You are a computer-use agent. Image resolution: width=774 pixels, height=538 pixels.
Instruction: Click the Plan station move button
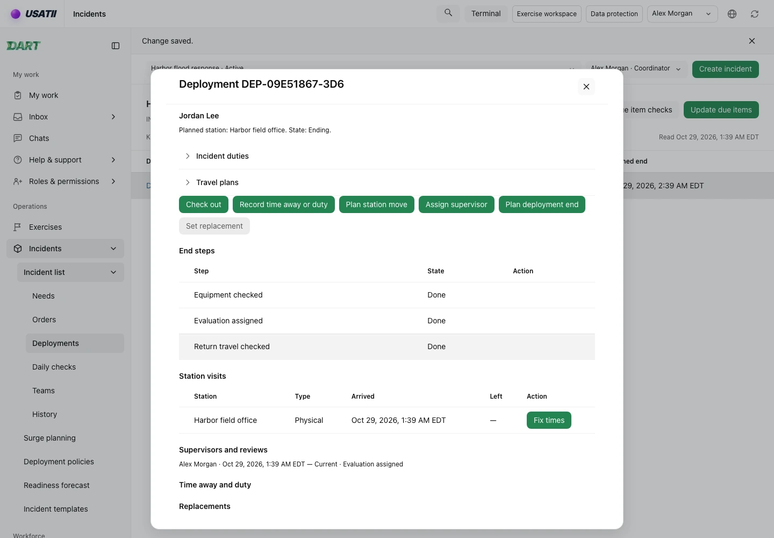coord(377,204)
